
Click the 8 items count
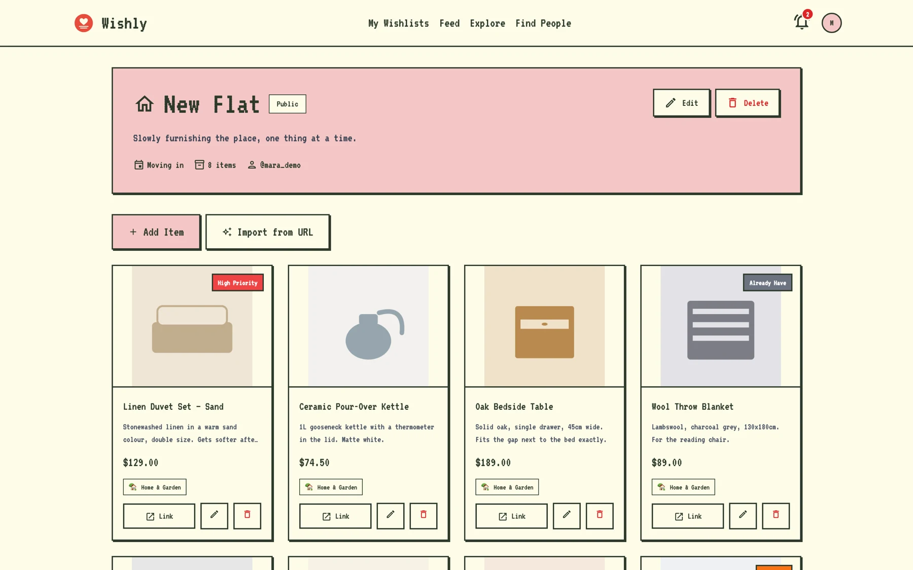[222, 165]
